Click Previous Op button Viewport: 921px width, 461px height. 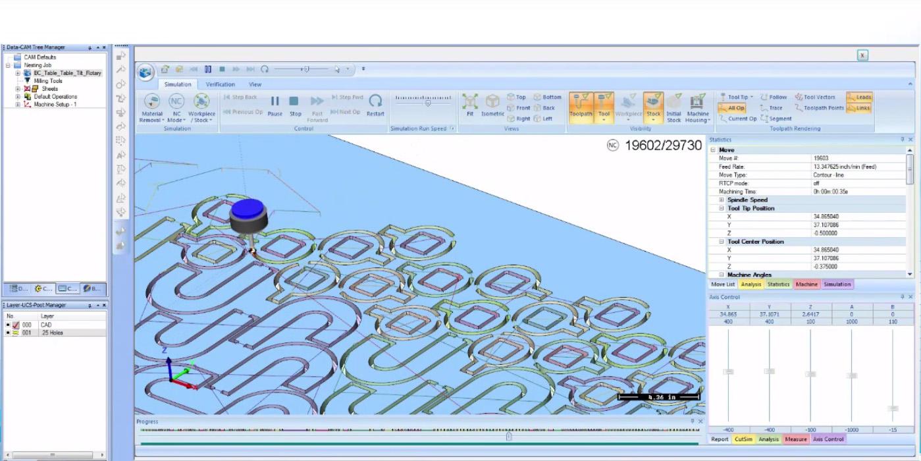pos(243,112)
